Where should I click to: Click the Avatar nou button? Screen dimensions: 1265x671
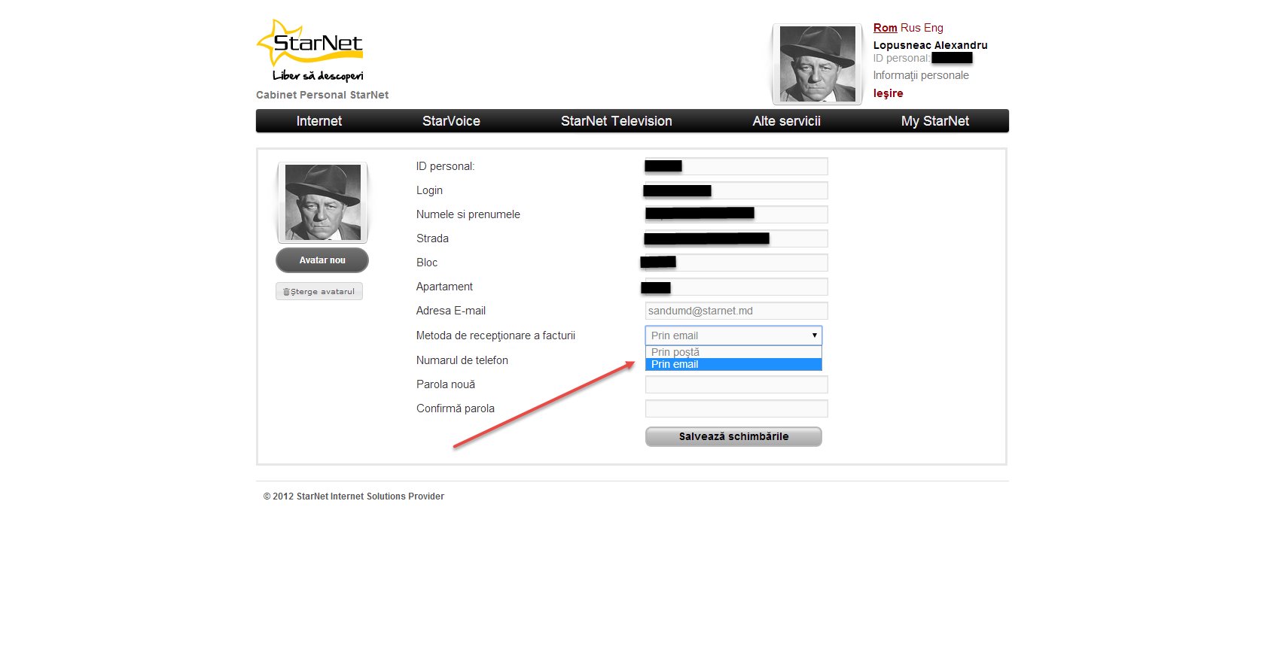(322, 260)
